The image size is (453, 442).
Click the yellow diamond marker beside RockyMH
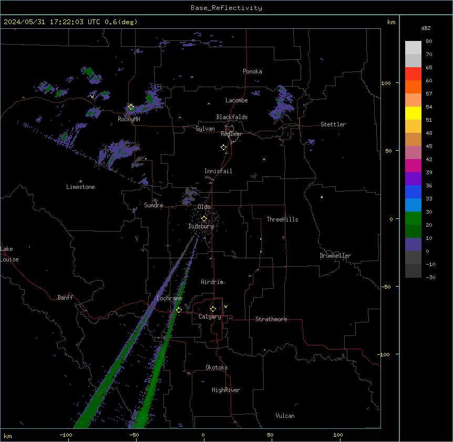(x=131, y=107)
